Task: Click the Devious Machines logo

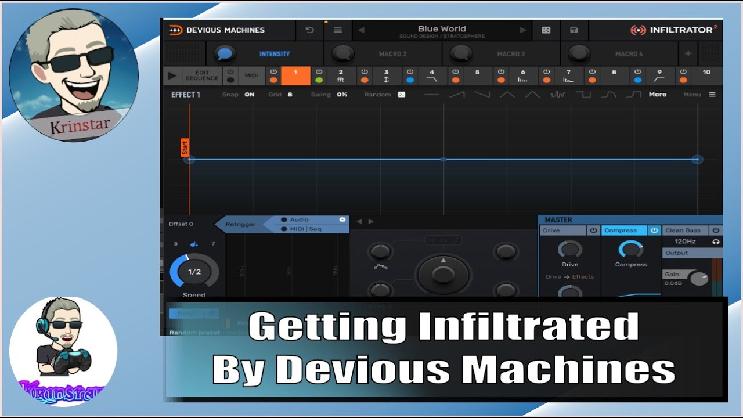Action: (217, 30)
